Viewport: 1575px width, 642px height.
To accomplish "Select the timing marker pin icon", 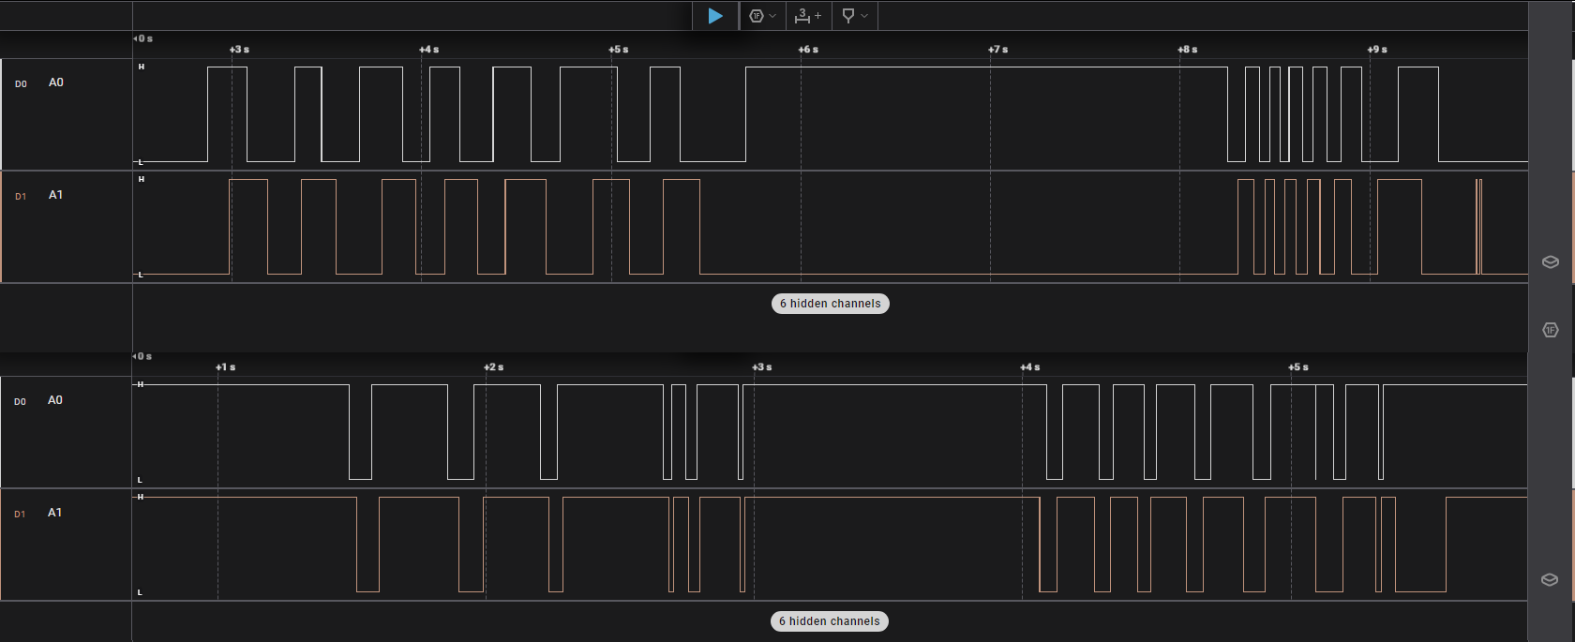I will click(848, 16).
